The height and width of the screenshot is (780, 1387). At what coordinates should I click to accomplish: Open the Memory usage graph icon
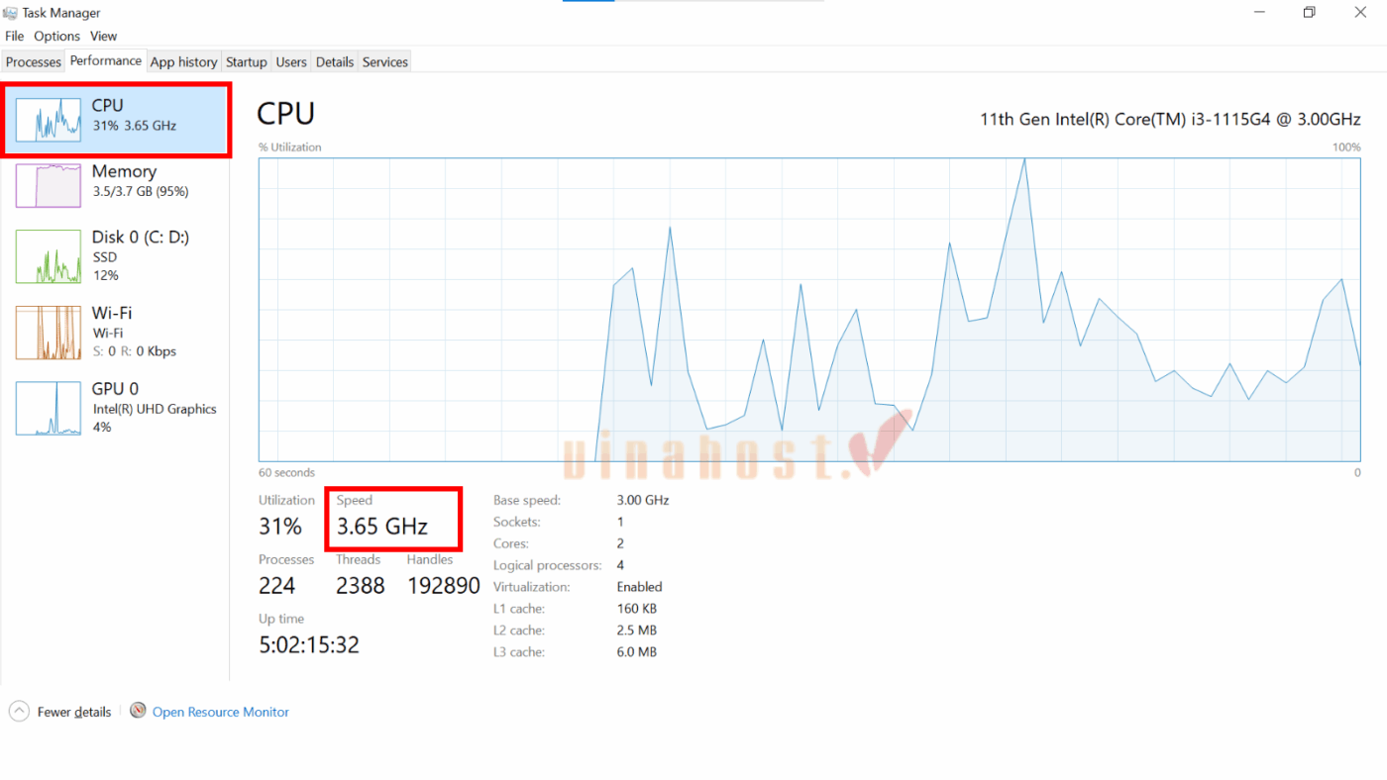49,185
